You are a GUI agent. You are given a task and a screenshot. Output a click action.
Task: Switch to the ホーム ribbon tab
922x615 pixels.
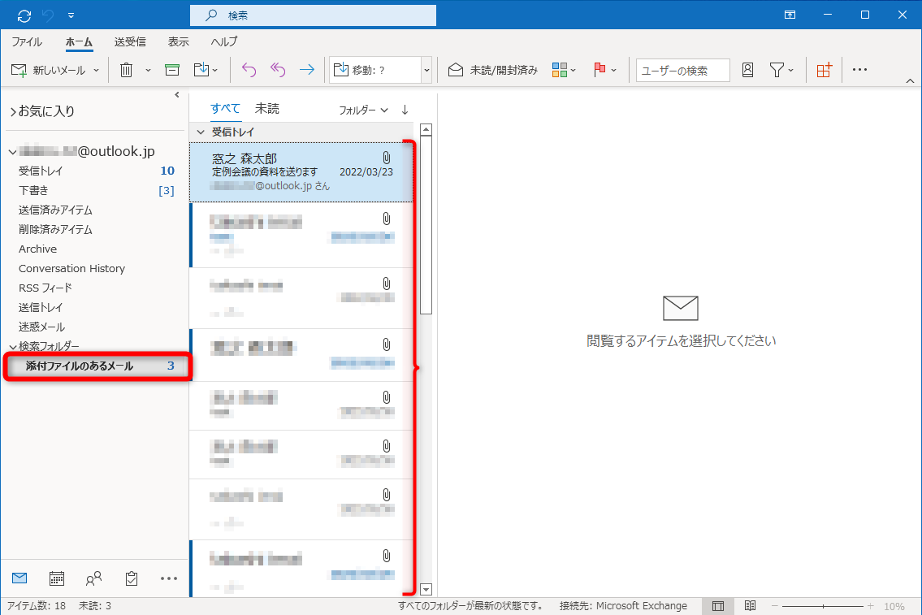coord(79,41)
